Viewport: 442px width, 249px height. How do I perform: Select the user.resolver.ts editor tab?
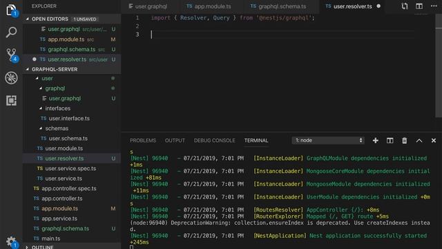tap(352, 6)
